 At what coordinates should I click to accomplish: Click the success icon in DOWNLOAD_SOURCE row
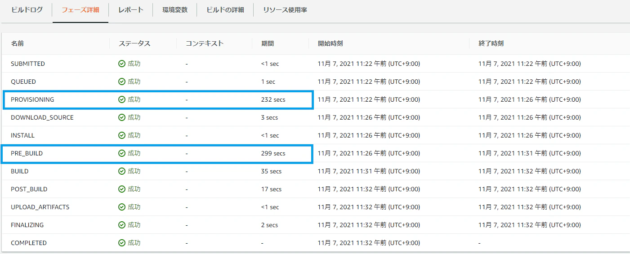click(122, 117)
